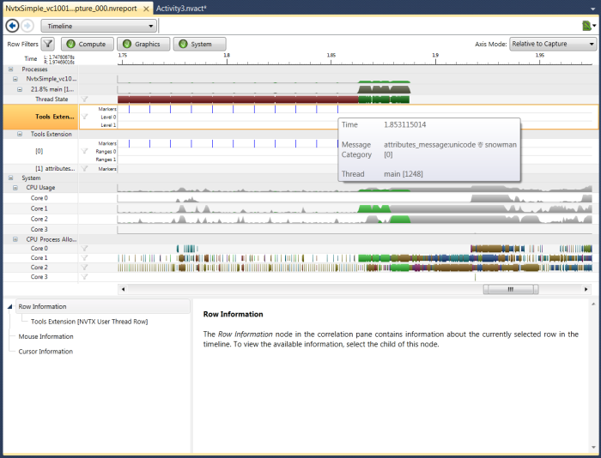
Task: Click the filter icon on Tools Extension [0] row
Action: point(85,151)
